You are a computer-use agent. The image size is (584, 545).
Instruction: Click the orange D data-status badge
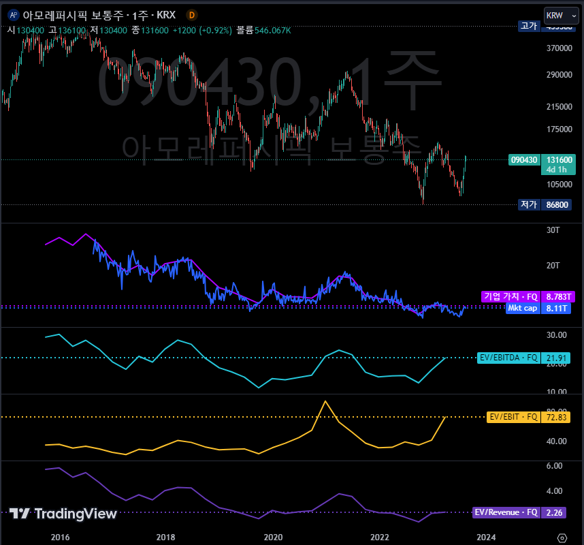pyautogui.click(x=192, y=15)
